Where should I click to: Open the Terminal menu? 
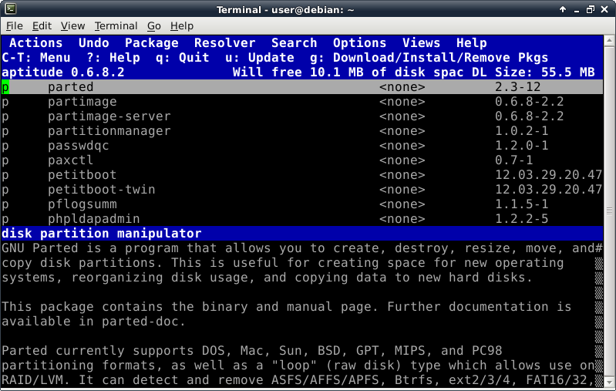116,25
